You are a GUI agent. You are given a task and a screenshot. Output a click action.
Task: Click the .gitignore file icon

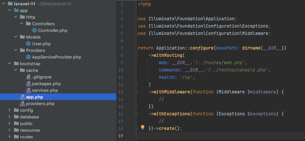point(28,77)
